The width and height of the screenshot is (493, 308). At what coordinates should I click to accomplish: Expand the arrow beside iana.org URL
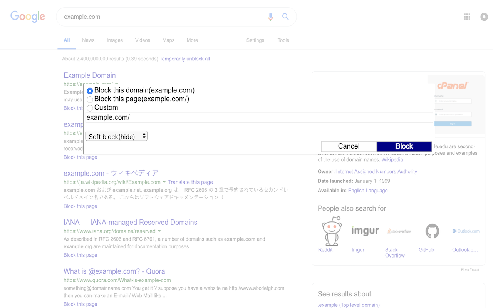point(159,231)
